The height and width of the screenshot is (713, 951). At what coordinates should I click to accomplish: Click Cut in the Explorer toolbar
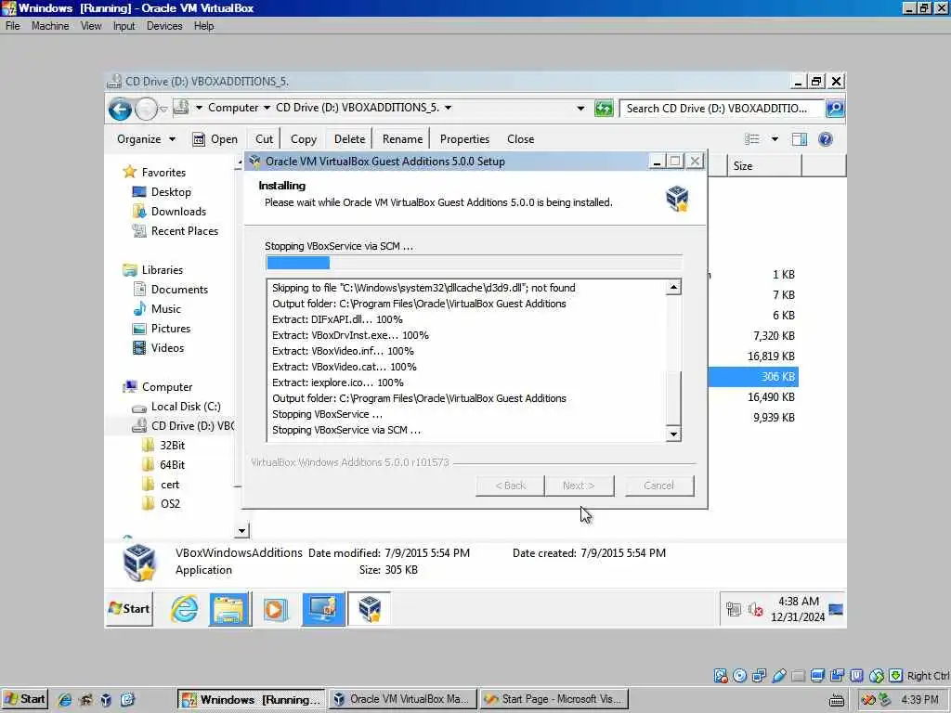(264, 139)
